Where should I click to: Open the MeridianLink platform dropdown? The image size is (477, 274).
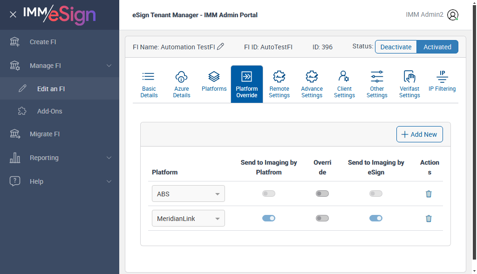click(x=188, y=218)
